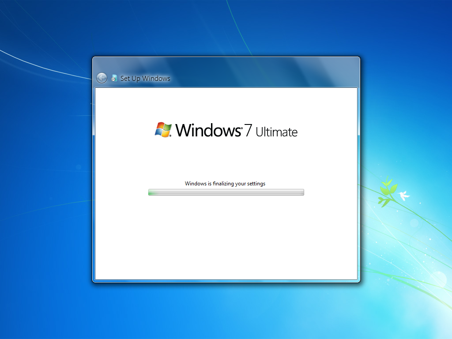Click the 'Ultimate' edition text

point(276,132)
